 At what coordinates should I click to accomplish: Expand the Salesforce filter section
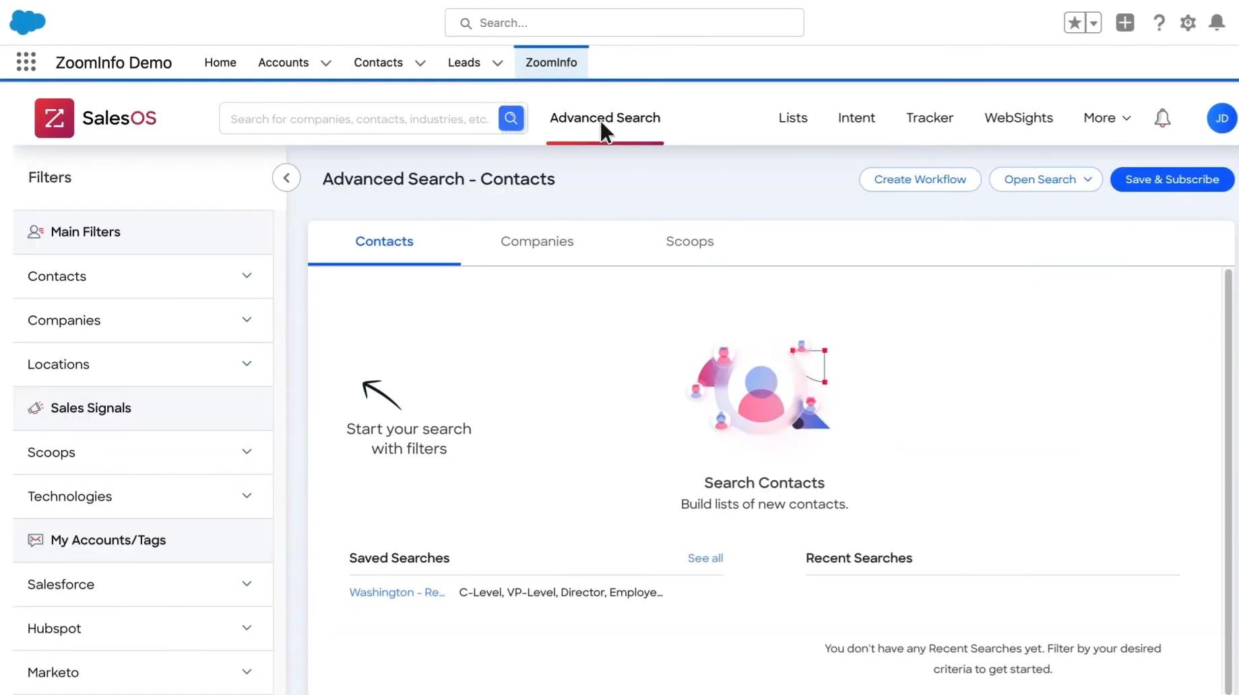pyautogui.click(x=143, y=585)
